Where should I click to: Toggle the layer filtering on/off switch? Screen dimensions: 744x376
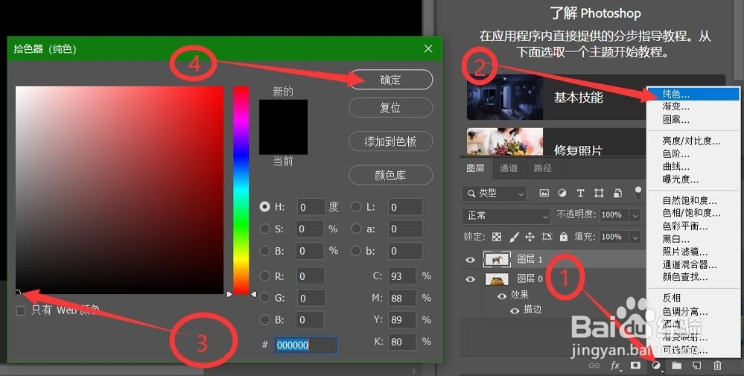click(638, 192)
